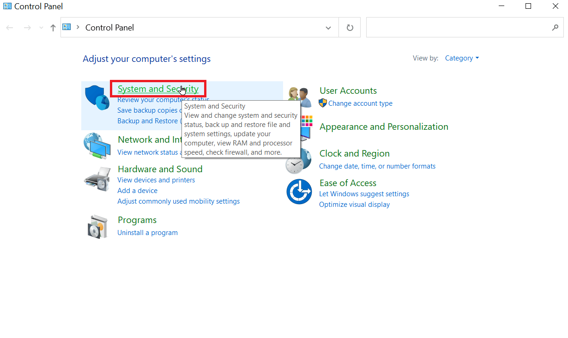Image resolution: width=568 pixels, height=338 pixels.
Task: Refresh the Control Panel address bar
Action: [x=350, y=28]
